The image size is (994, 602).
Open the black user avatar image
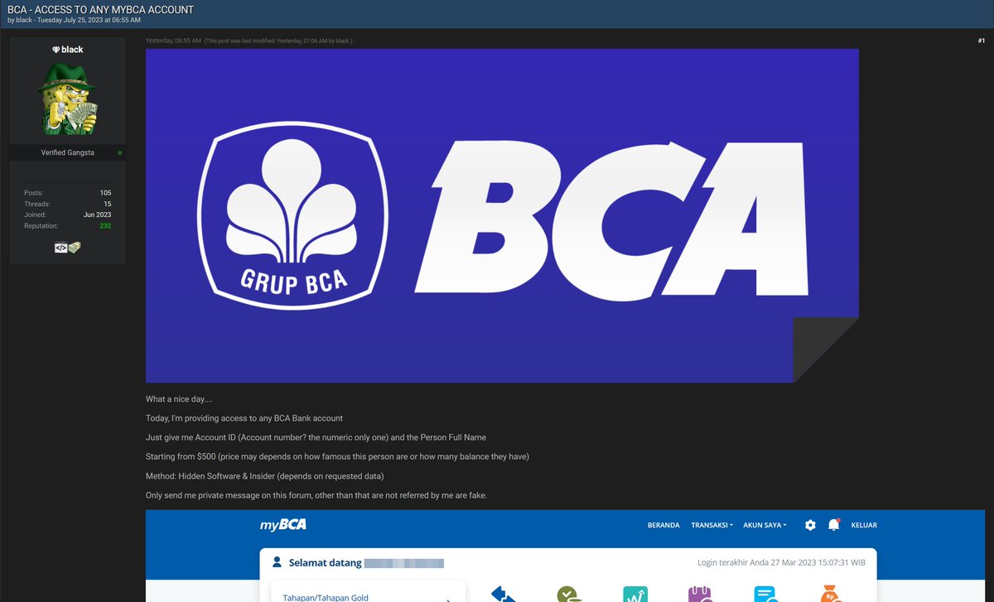pos(68,99)
